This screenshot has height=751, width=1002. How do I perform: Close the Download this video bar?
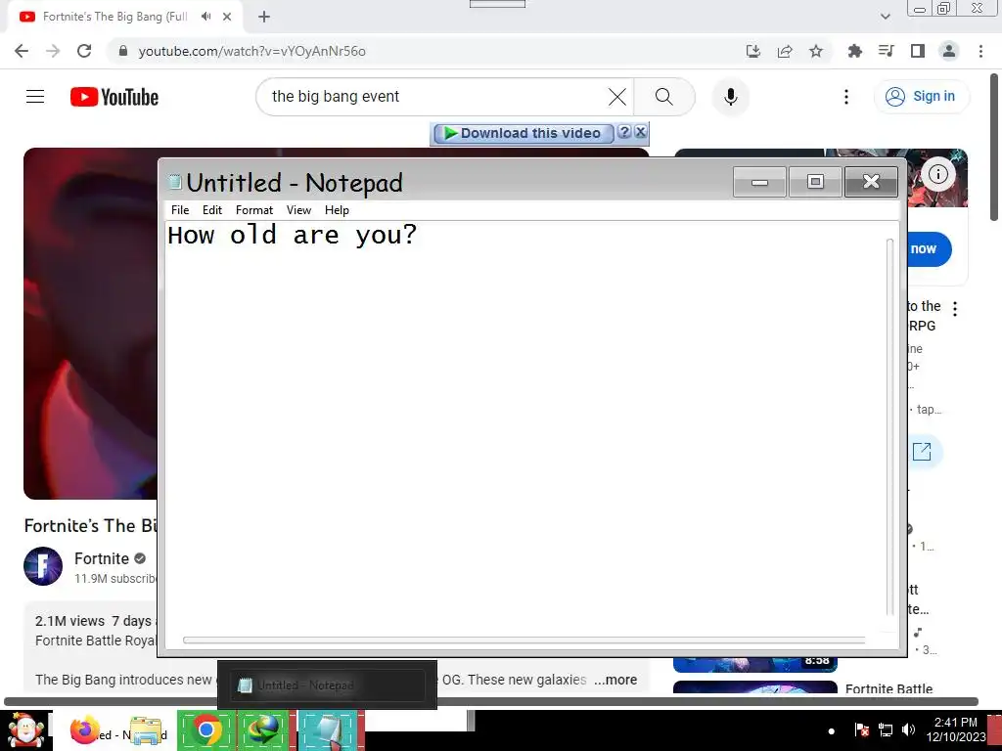(640, 132)
